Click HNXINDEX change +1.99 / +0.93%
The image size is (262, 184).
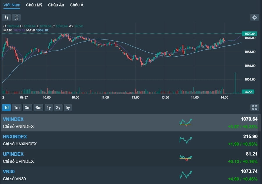[243, 144]
